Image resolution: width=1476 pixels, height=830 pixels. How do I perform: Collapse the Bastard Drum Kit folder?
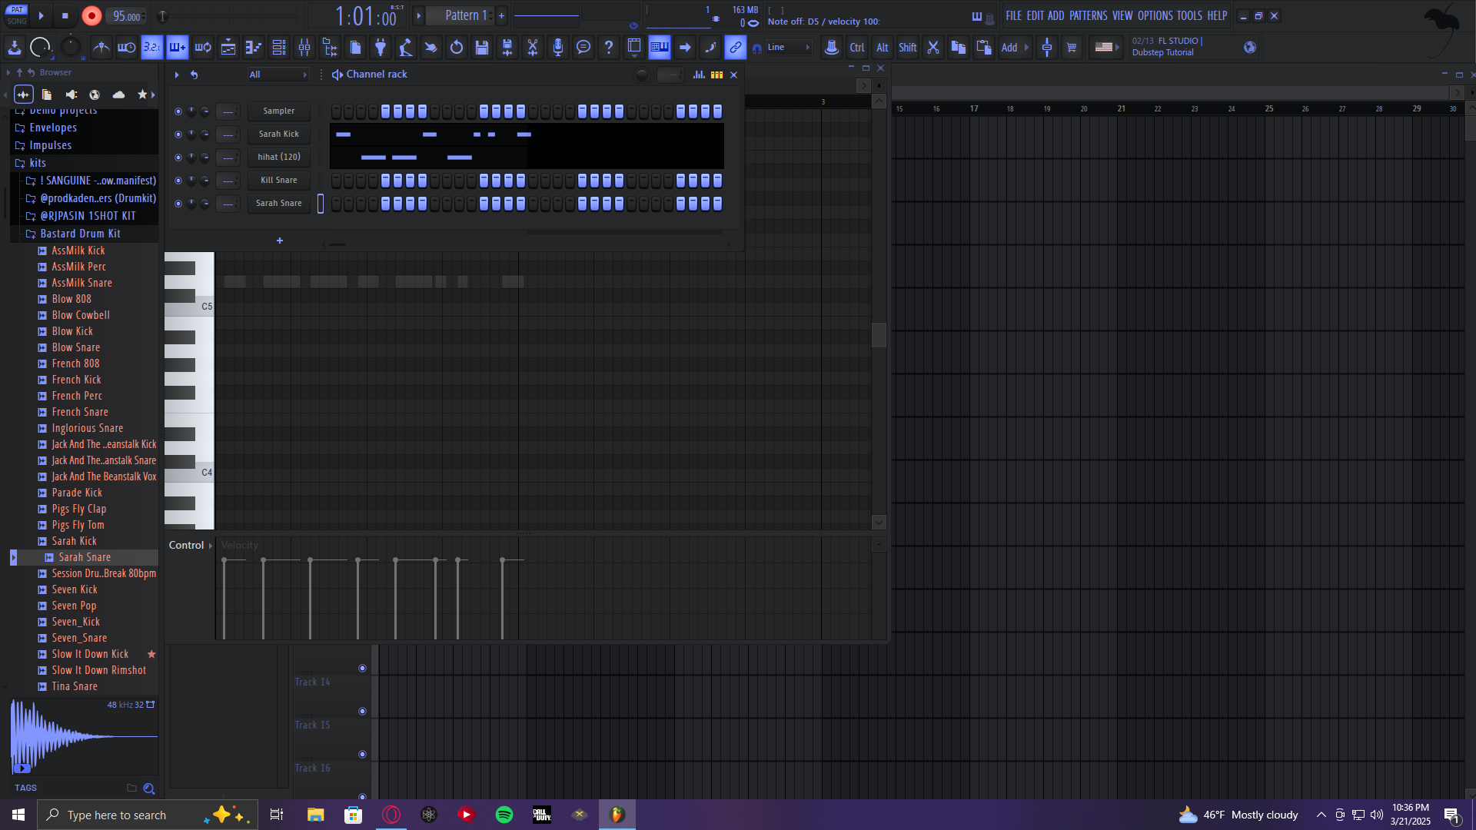(x=80, y=234)
